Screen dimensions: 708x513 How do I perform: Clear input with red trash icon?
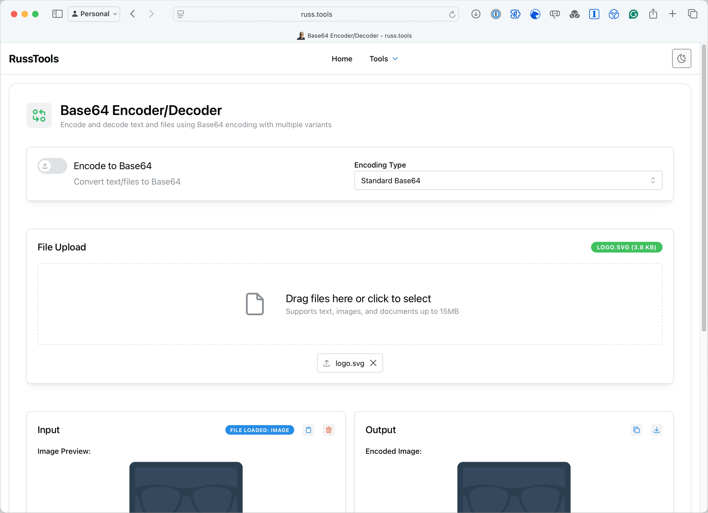pos(328,430)
